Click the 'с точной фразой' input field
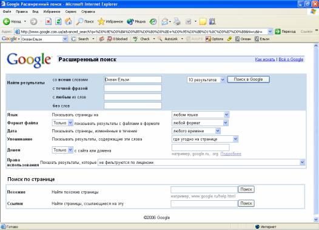The image size is (319, 230). (133, 89)
